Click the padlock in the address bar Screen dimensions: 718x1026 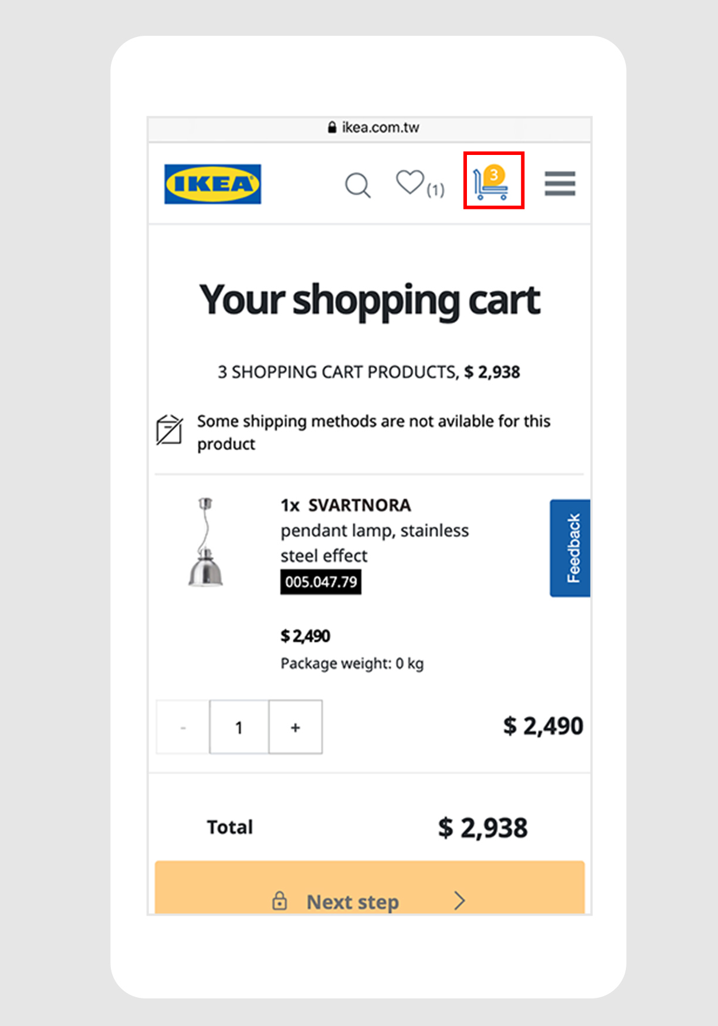pyautogui.click(x=332, y=127)
